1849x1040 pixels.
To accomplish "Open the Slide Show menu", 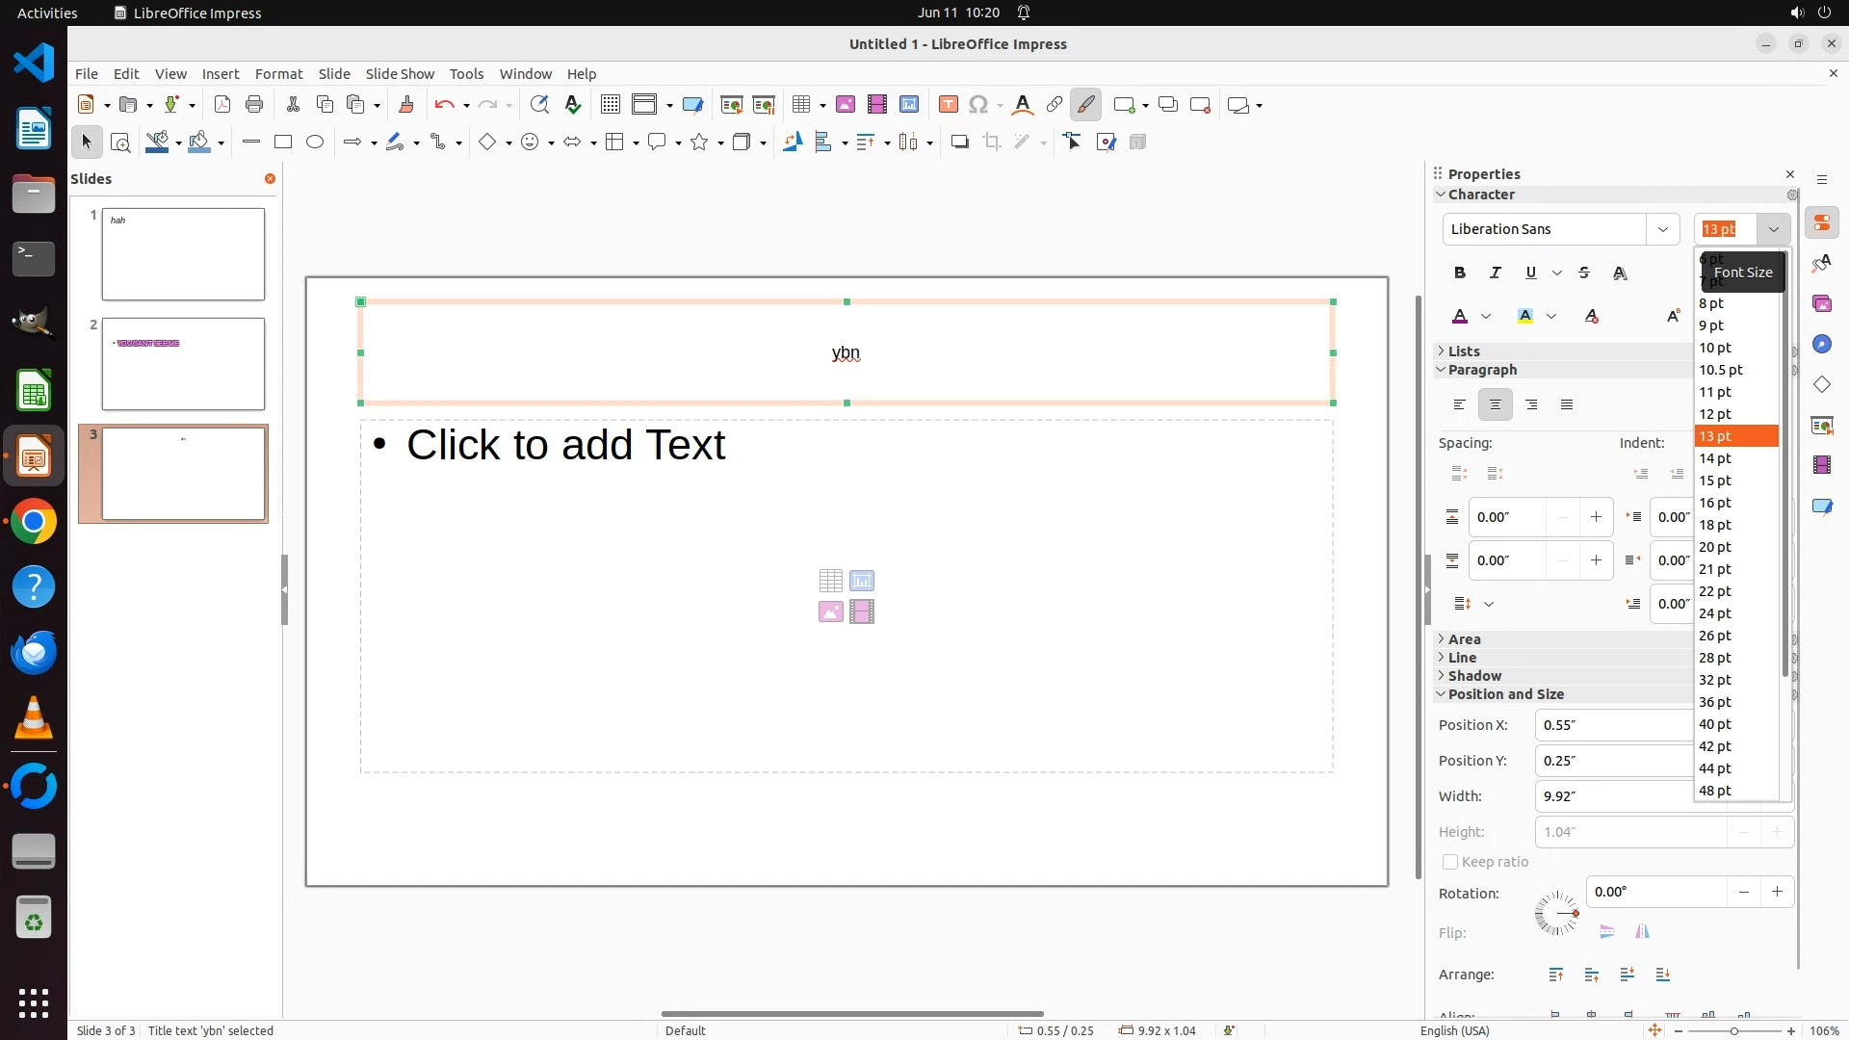I will [x=400, y=74].
